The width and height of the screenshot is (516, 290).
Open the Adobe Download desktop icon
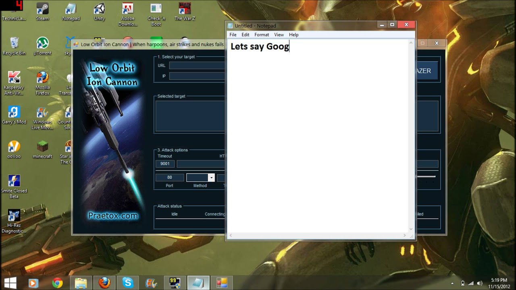[128, 14]
